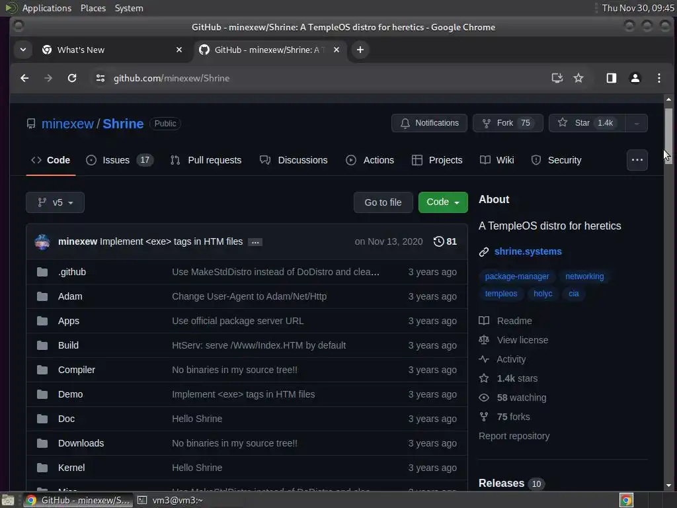Star the Shrine repository

pos(587,123)
